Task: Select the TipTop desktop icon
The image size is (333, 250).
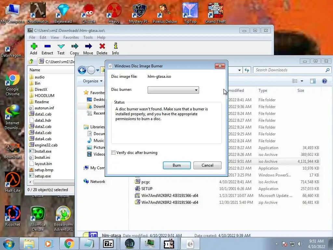Action: 190,13
